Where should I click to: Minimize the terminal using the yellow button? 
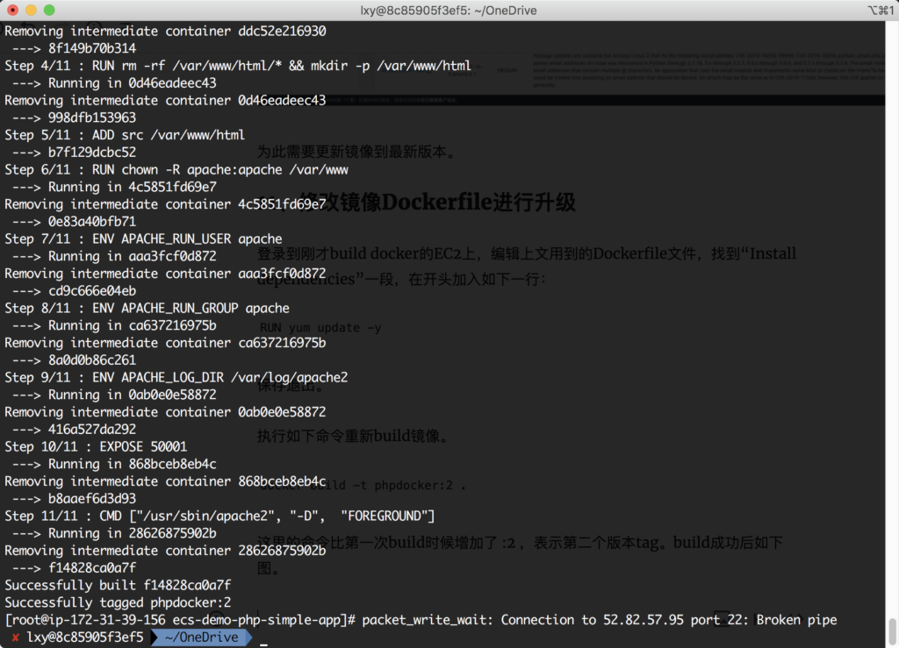click(x=30, y=11)
